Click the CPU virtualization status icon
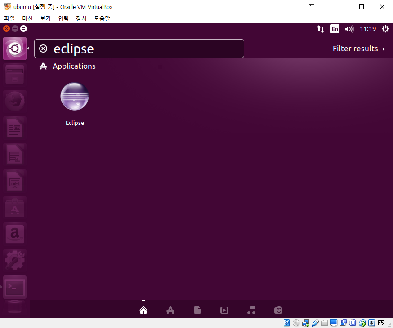 tap(353, 323)
